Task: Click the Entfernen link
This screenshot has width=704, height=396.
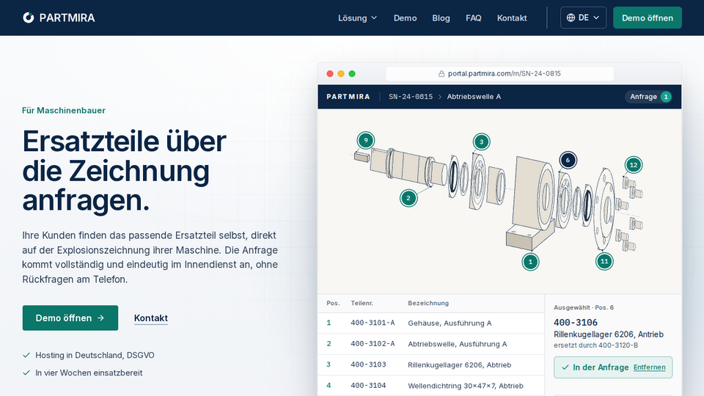Action: 649,367
